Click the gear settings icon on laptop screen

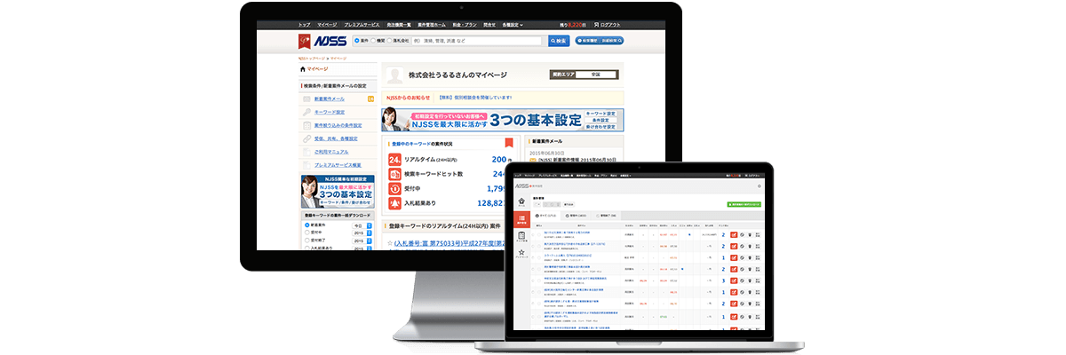point(759,186)
